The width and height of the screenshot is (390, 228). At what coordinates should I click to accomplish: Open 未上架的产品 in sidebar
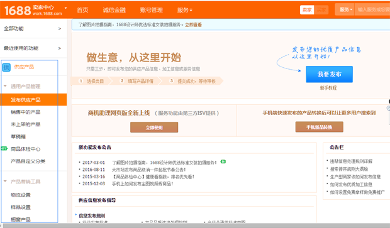click(25, 124)
